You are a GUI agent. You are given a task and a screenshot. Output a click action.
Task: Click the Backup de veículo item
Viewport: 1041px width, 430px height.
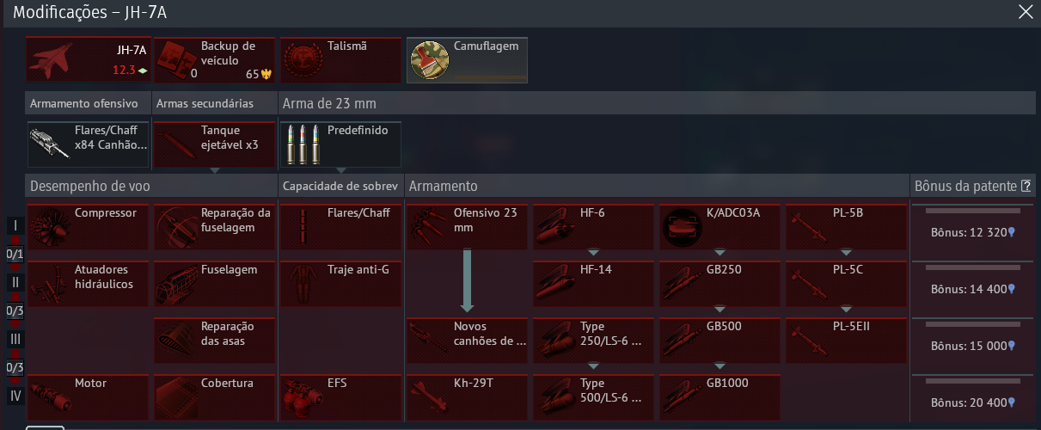[215, 60]
